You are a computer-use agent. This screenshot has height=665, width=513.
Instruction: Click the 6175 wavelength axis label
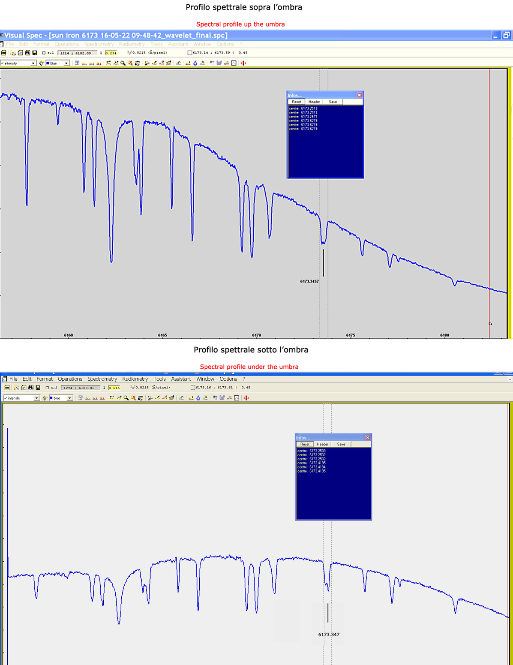[x=351, y=335]
